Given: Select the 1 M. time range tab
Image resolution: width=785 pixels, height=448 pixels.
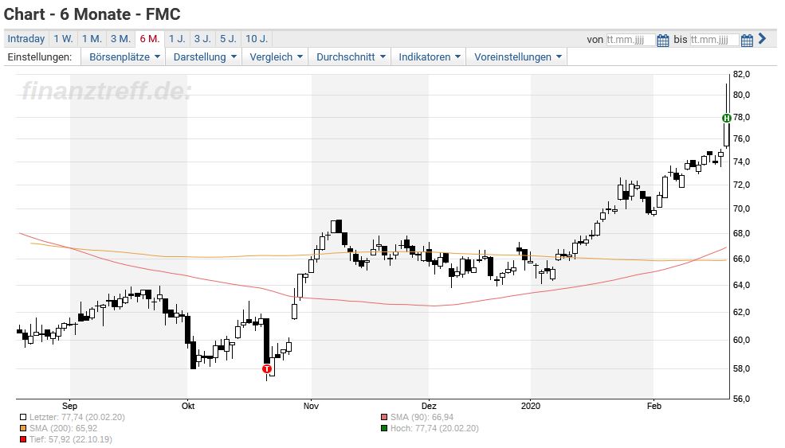Looking at the screenshot, I should click(x=92, y=39).
